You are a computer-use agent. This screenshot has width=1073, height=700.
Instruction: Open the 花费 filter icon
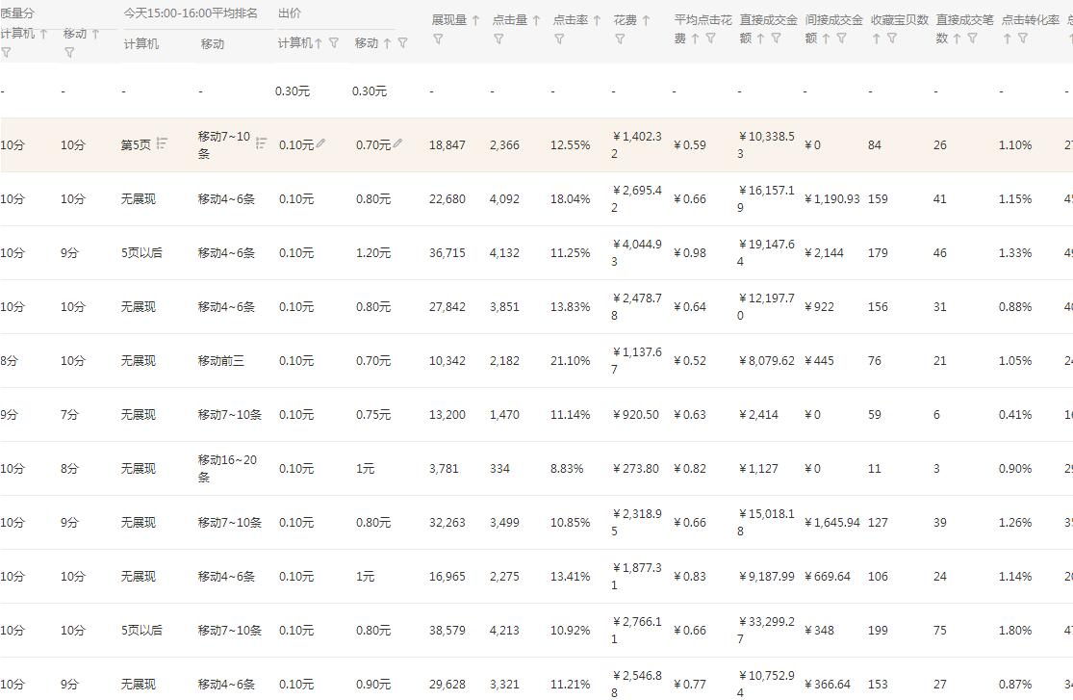point(620,39)
